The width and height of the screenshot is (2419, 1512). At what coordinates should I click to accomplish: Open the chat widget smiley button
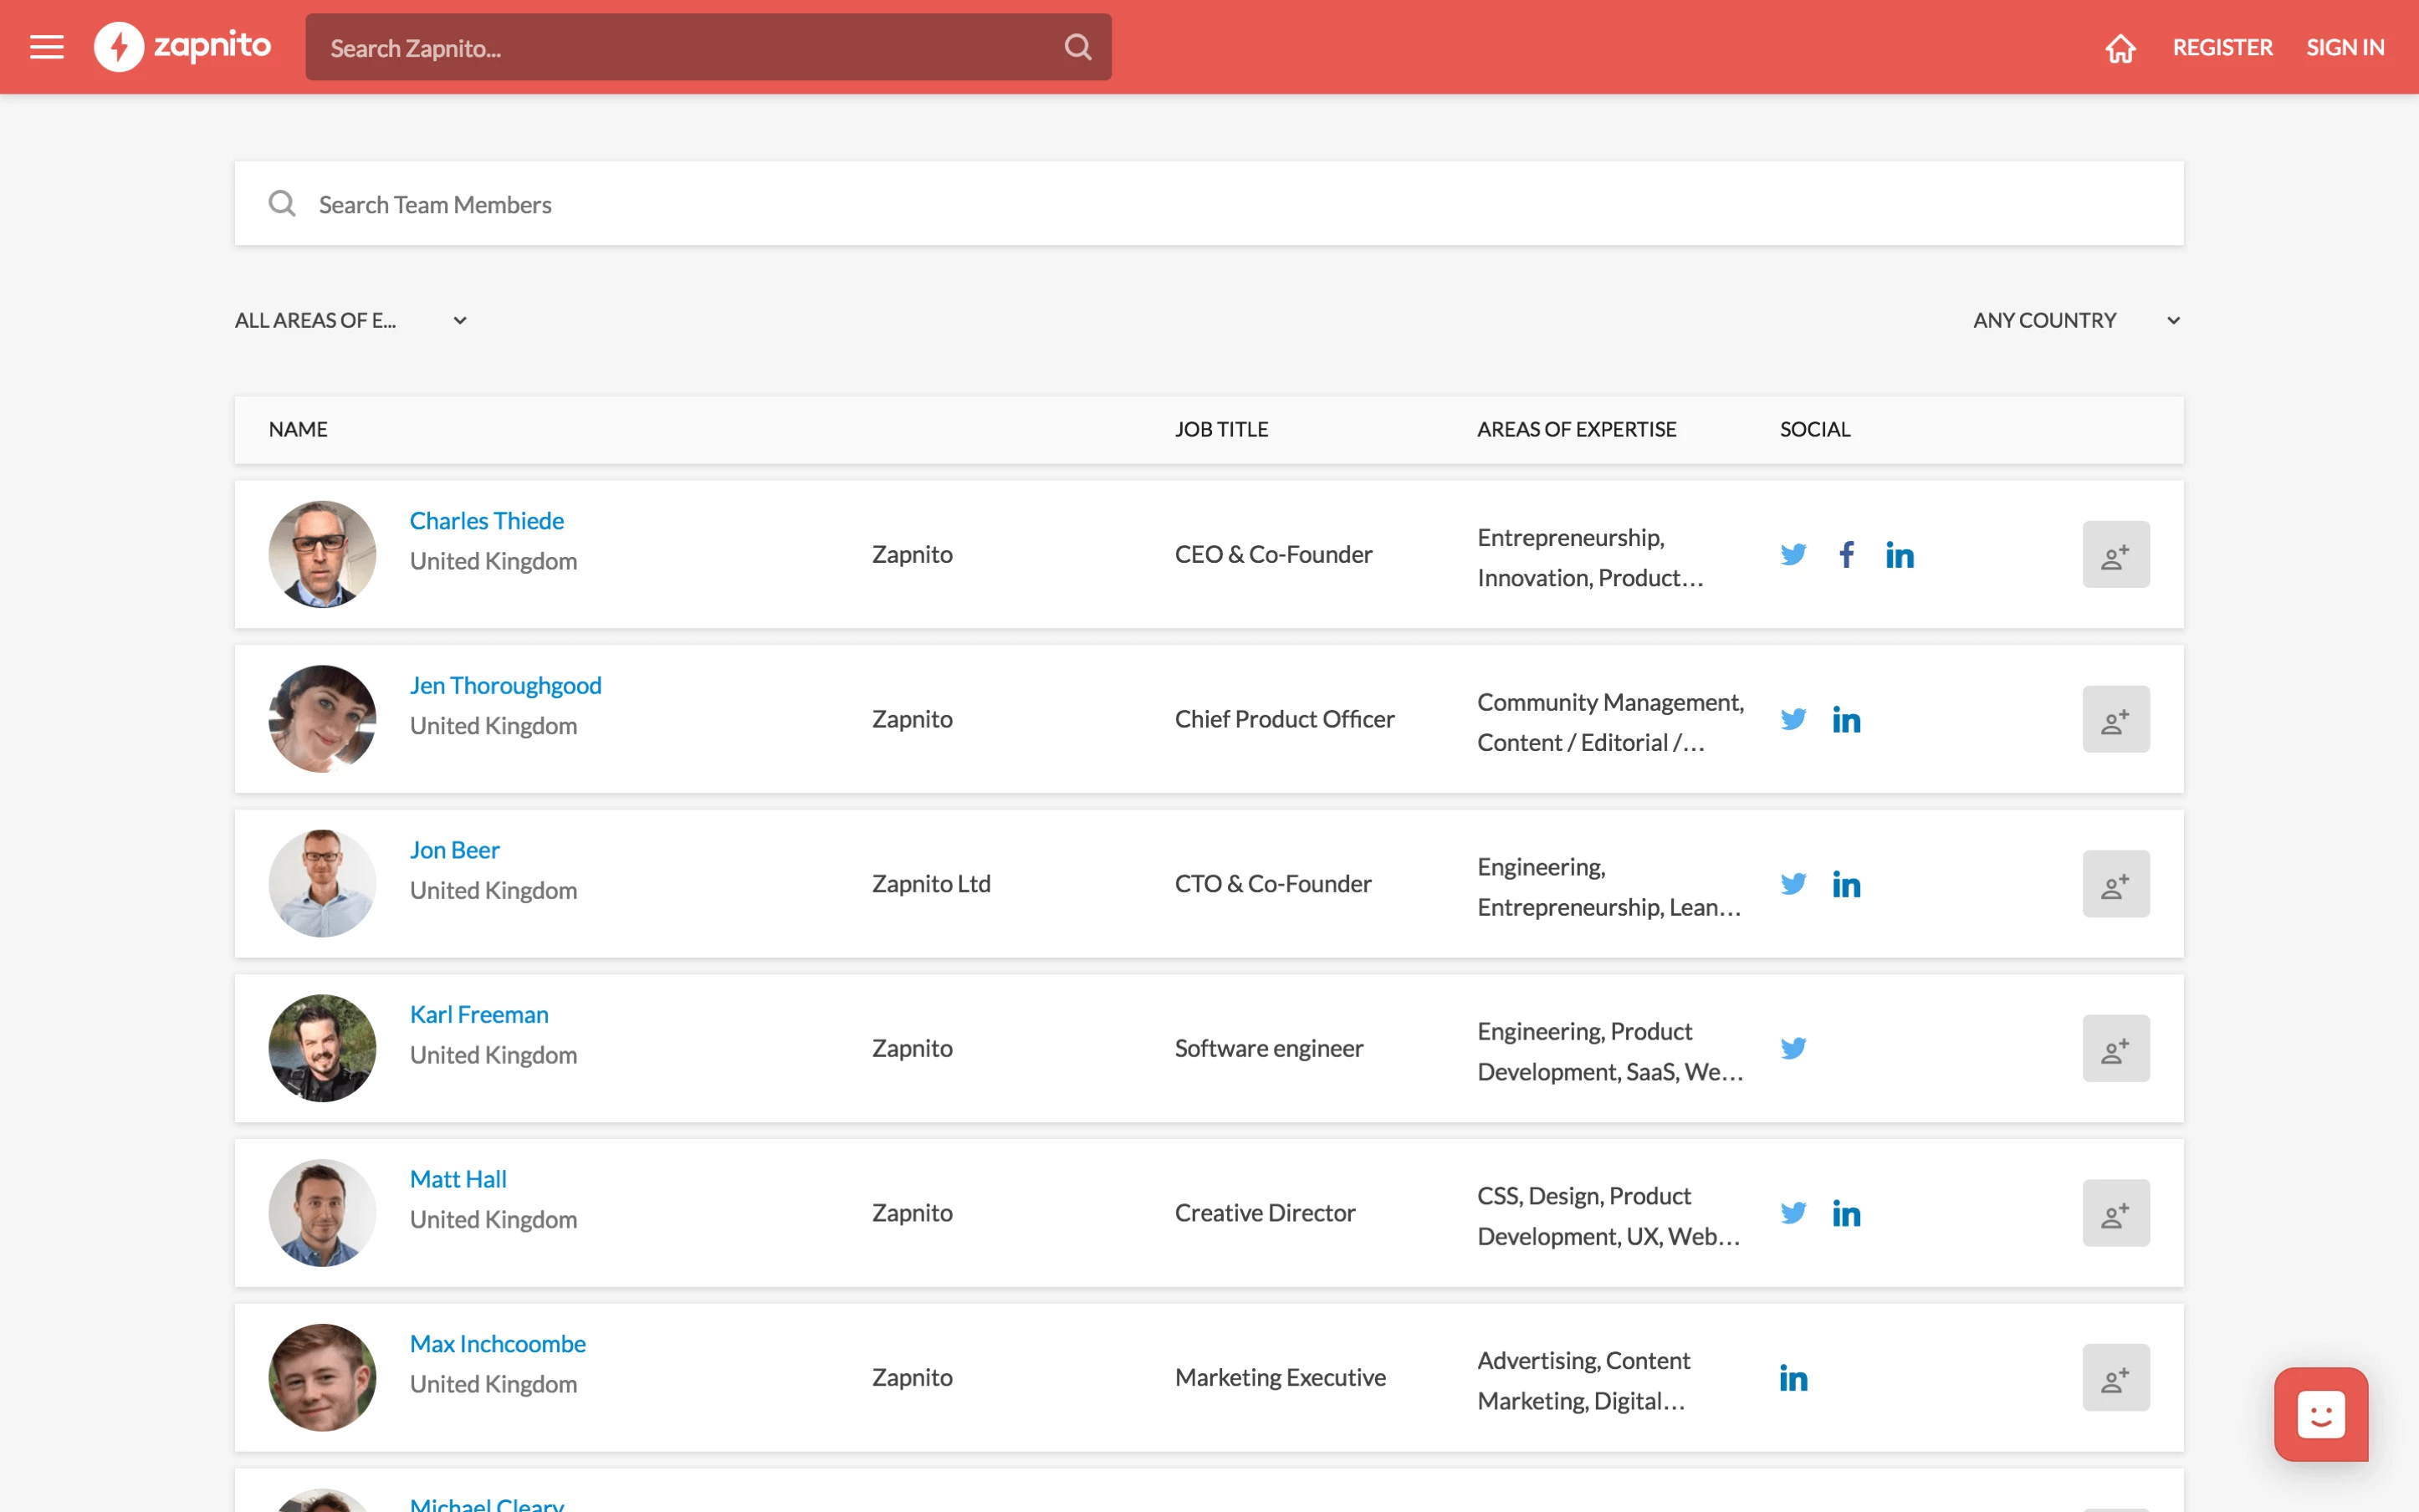coord(2320,1415)
